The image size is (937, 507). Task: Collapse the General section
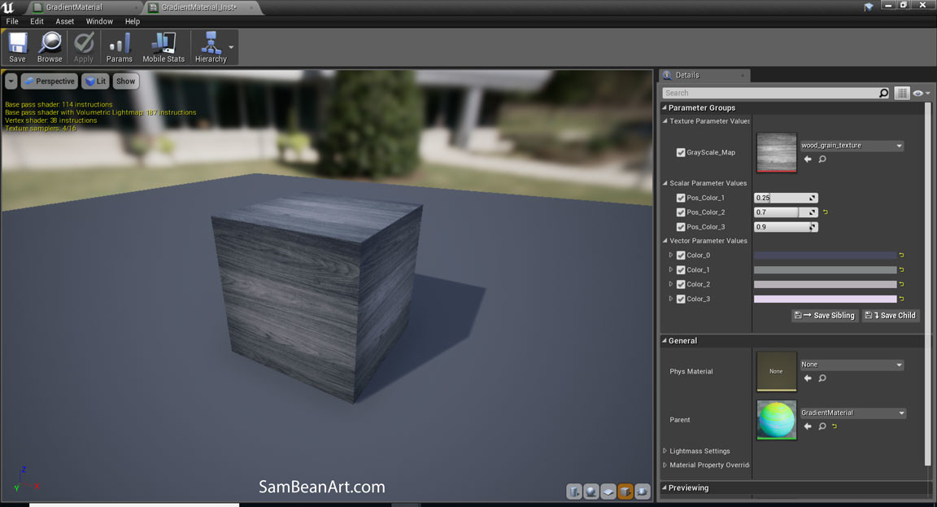tap(664, 340)
